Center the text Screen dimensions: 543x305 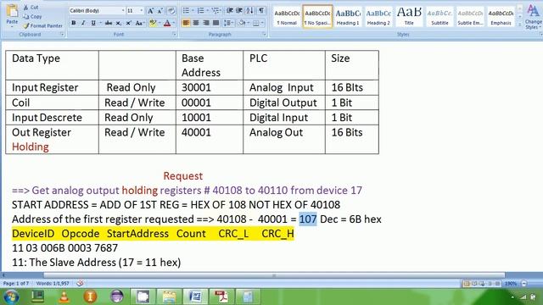196,23
